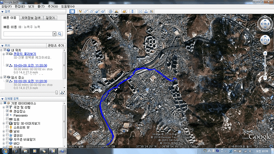Open Internet Explorer from the taskbar
Image resolution: width=274 pixels, height=154 pixels.
[15, 151]
